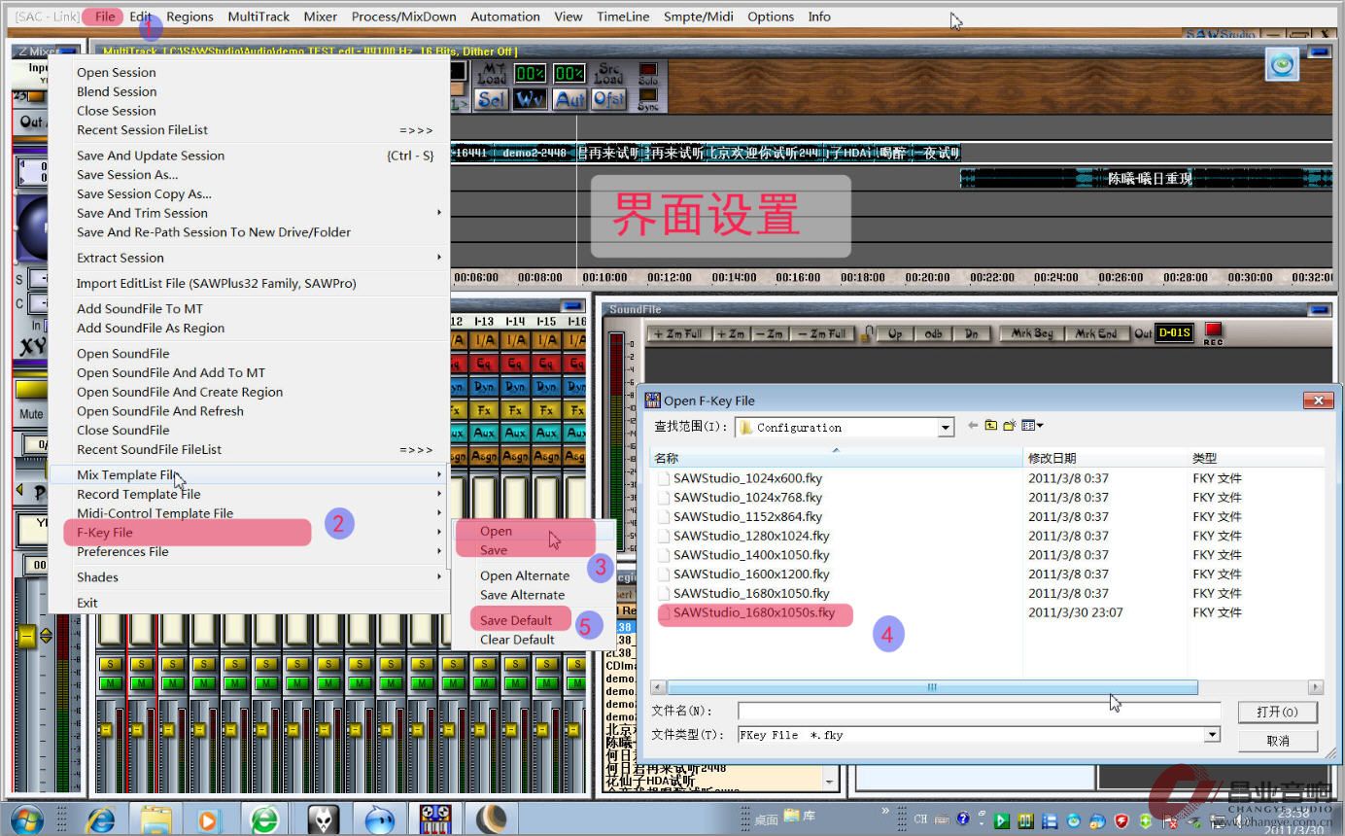Screen dimensions: 1345x836
Task: Toggle the Ofst offset button
Action: click(x=609, y=99)
